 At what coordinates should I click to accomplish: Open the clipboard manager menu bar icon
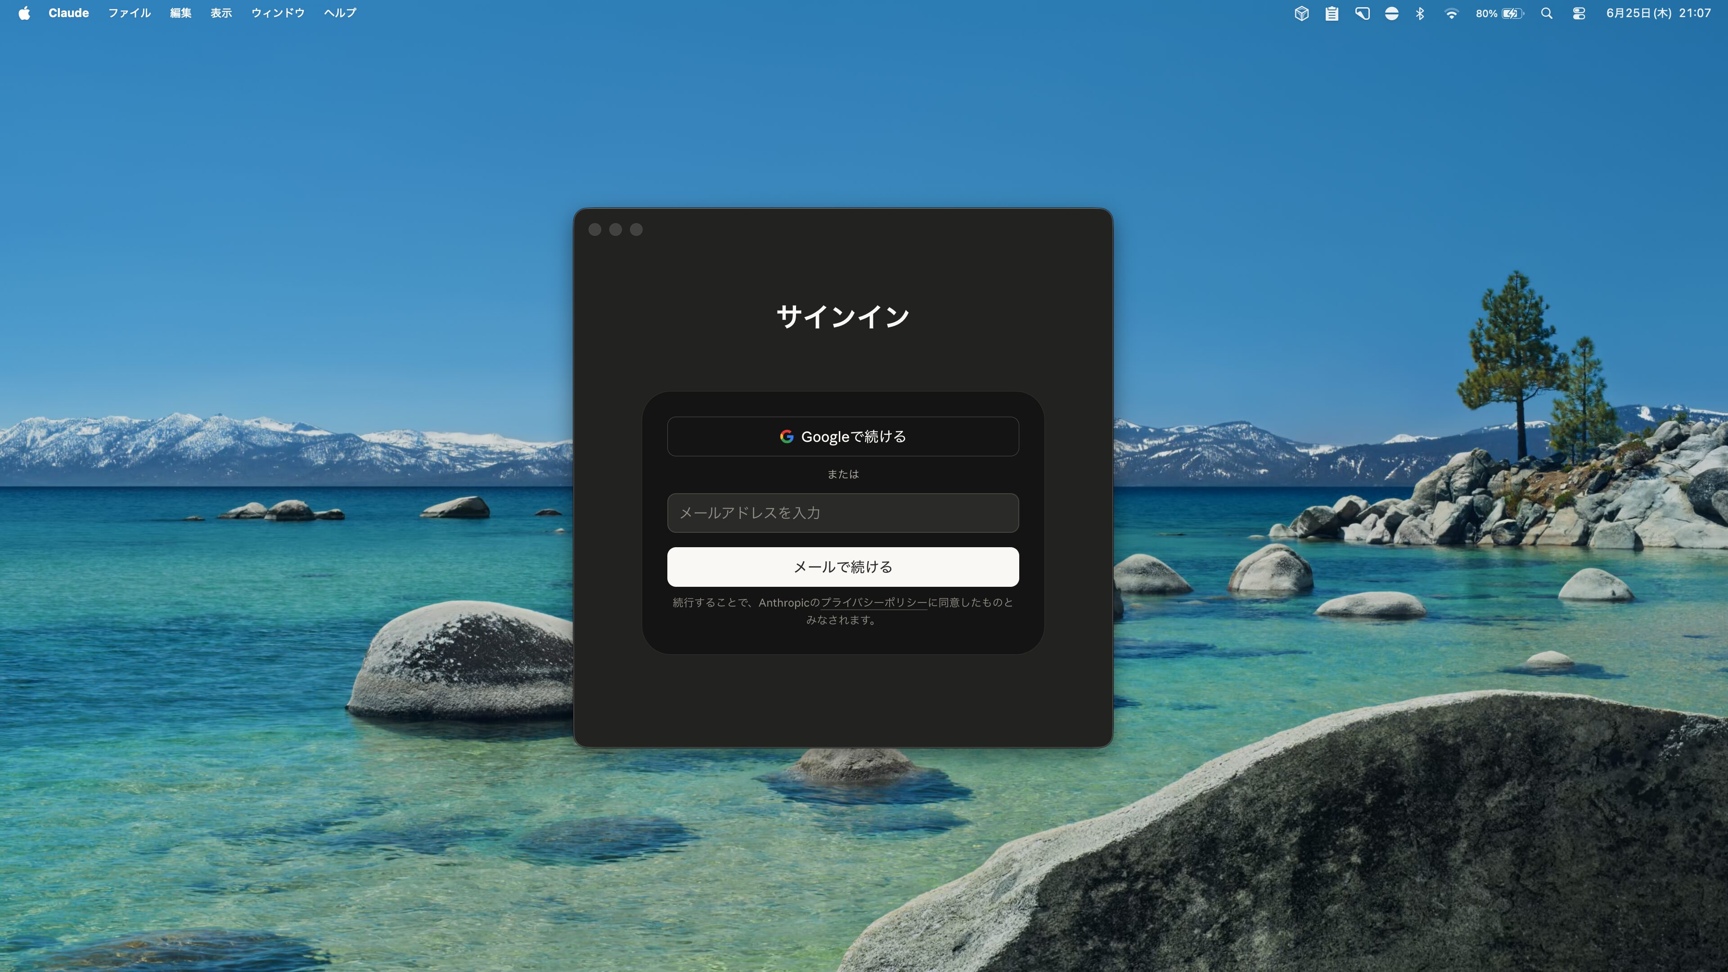click(1332, 13)
